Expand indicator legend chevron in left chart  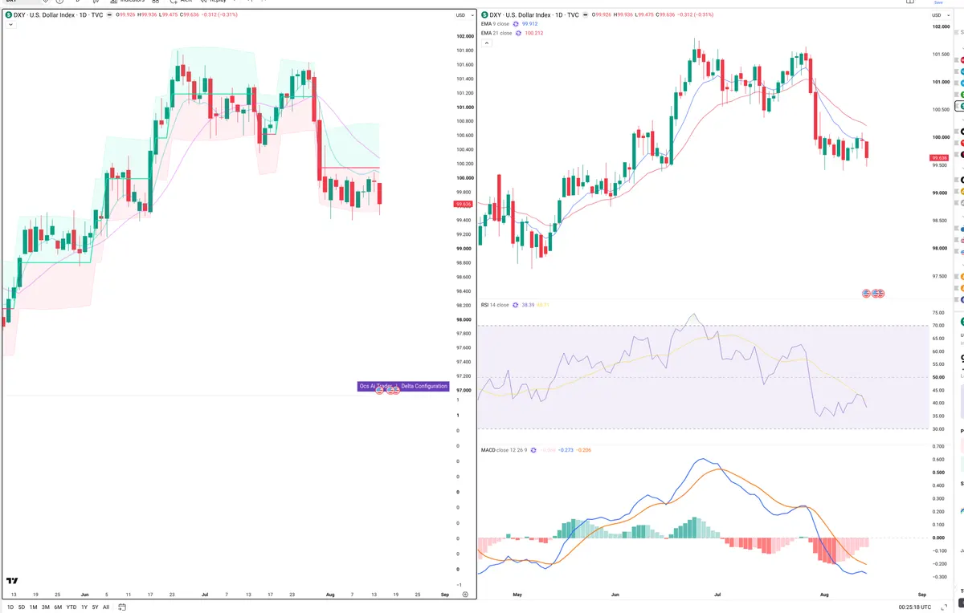coord(10,25)
